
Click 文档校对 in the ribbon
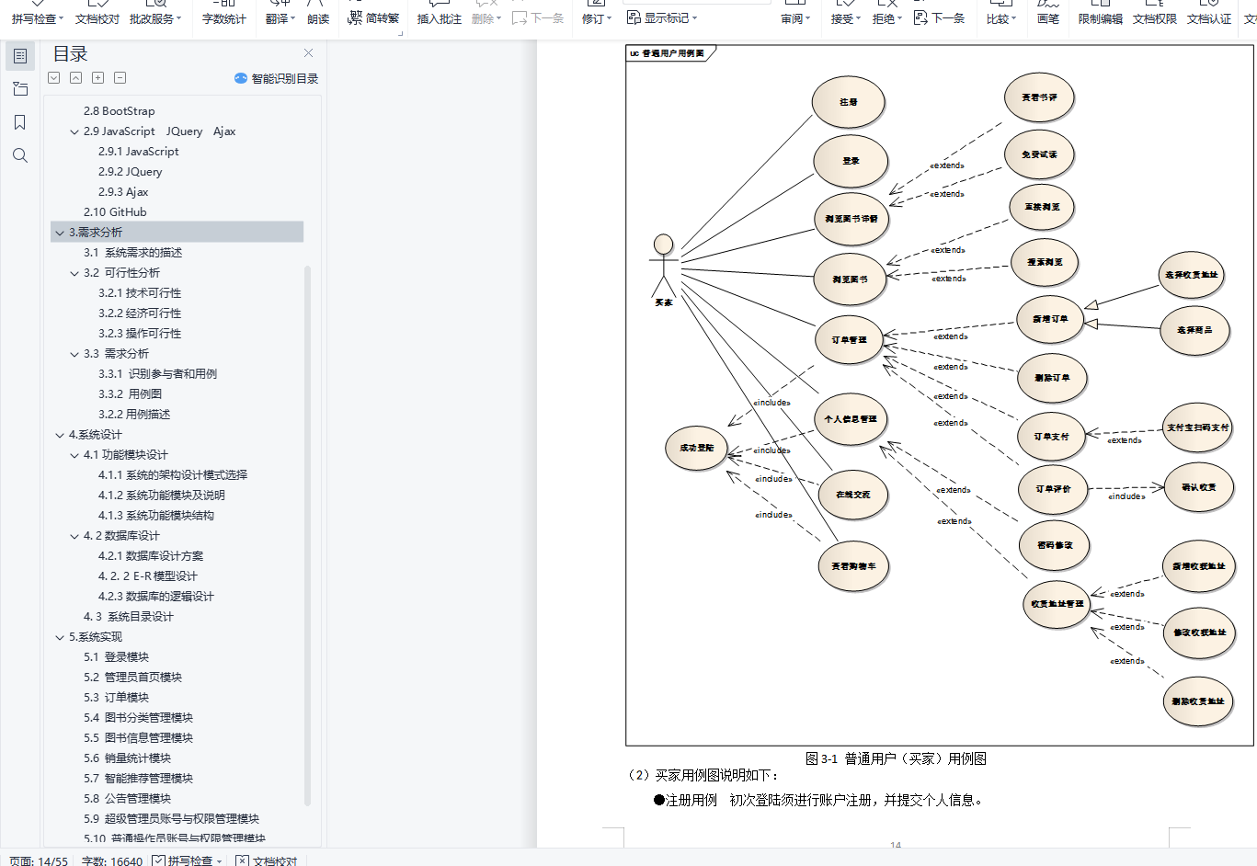97,18
